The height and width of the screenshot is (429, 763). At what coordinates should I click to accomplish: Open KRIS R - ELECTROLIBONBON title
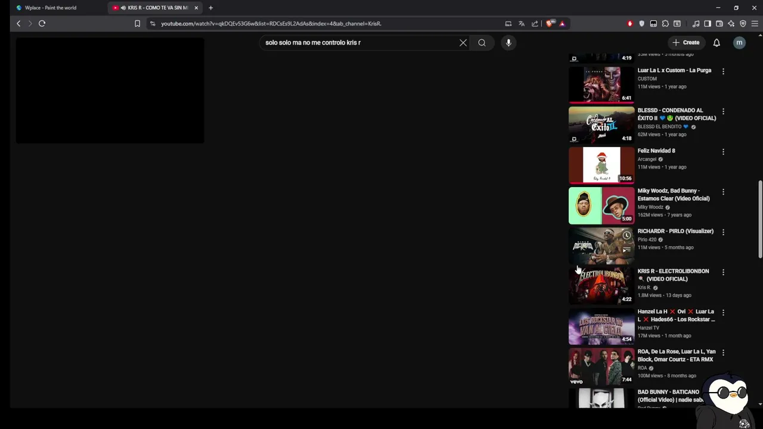pos(673,275)
